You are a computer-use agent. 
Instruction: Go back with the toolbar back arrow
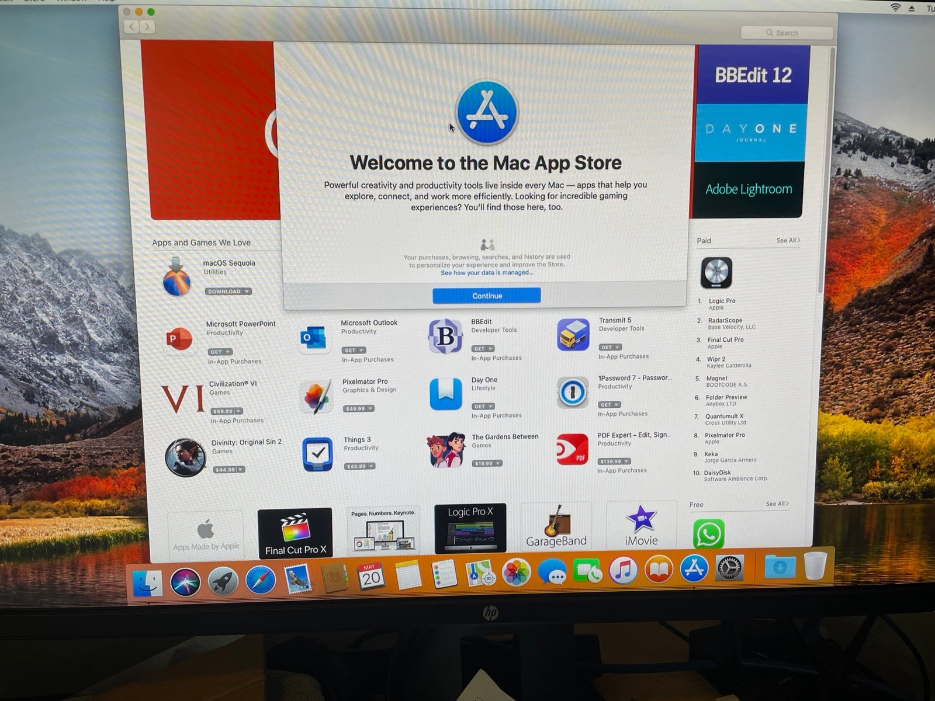tap(132, 26)
